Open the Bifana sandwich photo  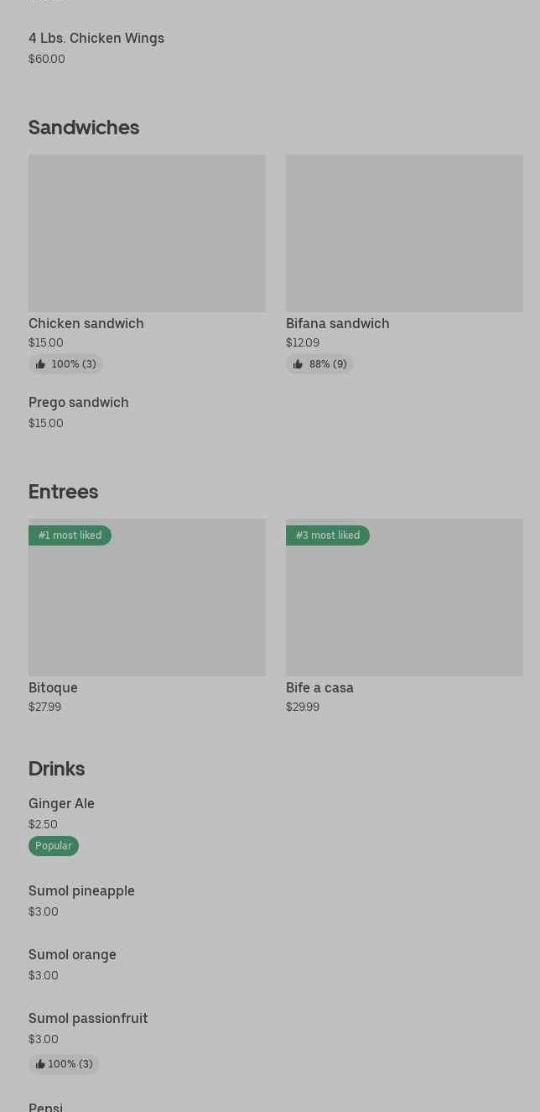coord(404,233)
